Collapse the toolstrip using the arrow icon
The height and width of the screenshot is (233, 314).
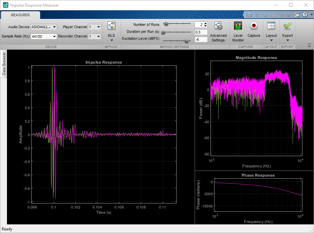pos(309,45)
